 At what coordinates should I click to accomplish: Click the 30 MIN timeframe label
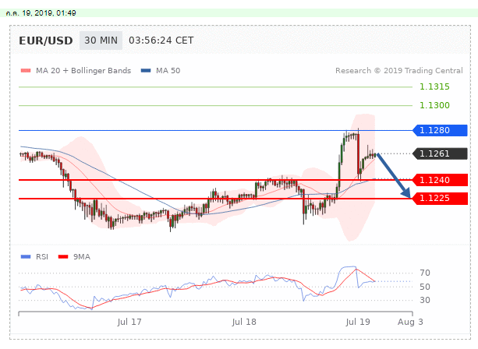101,41
